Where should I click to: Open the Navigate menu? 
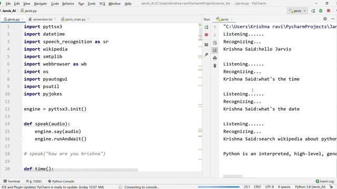pyautogui.click(x=41, y=4)
